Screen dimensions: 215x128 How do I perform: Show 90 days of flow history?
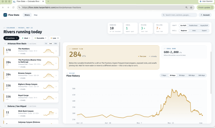click(x=182, y=76)
